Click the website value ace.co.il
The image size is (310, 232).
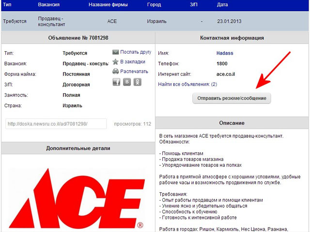click(226, 74)
